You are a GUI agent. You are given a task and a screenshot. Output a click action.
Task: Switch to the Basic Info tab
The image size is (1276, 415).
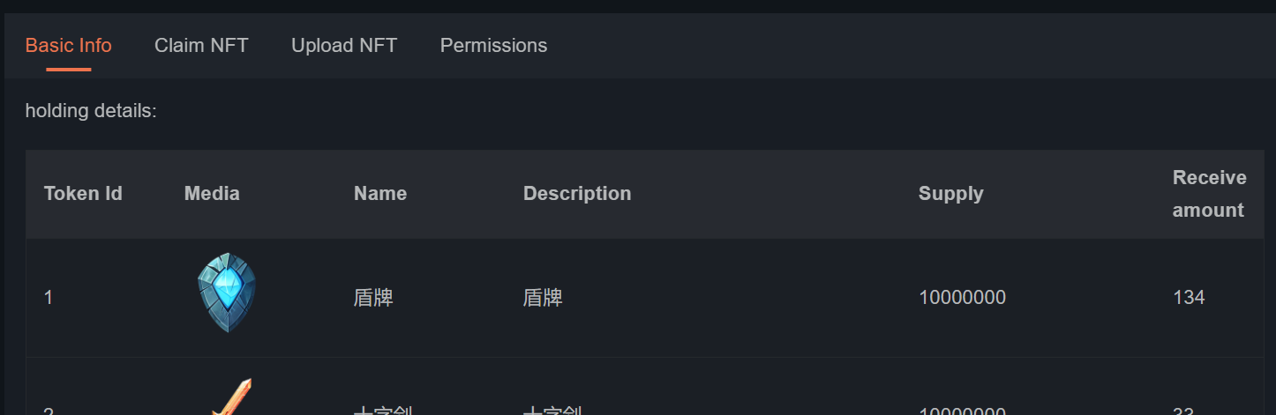click(68, 45)
